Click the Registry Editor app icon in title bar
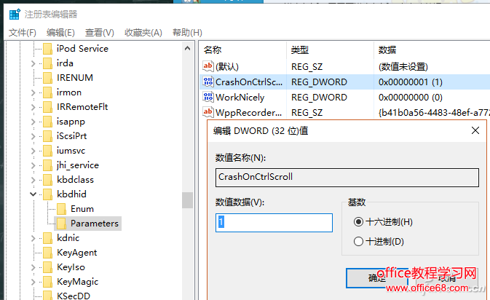 click(x=15, y=14)
